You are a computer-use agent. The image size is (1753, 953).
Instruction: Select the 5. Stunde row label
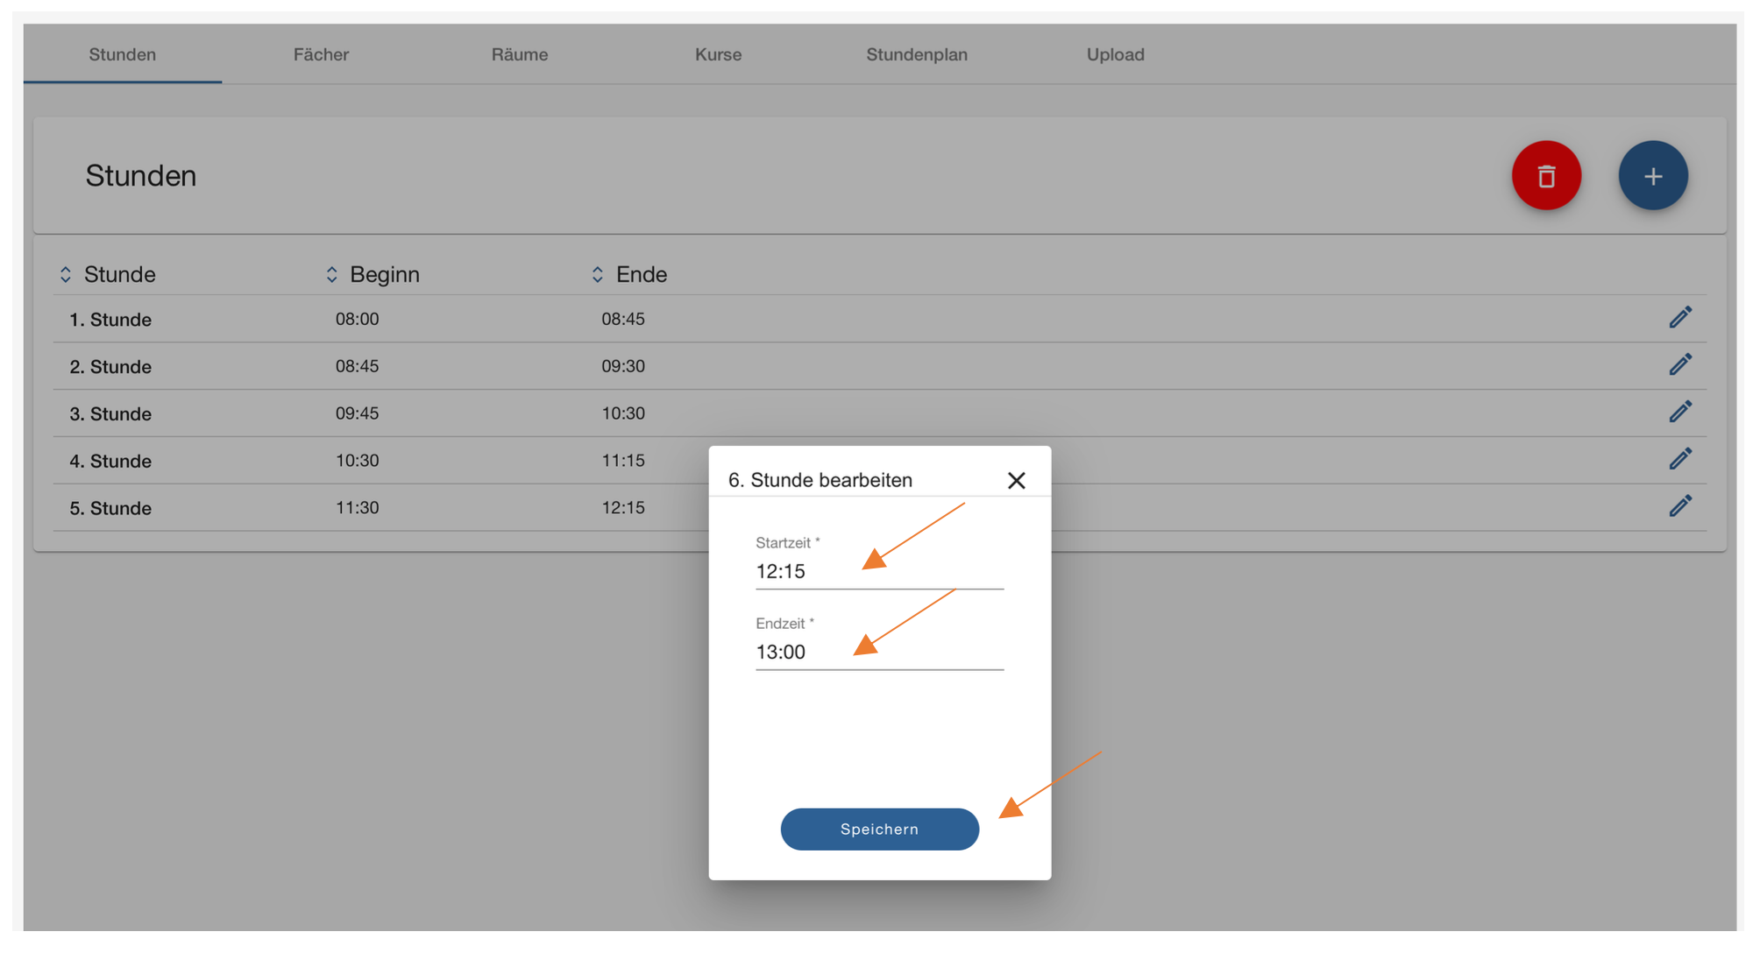point(110,509)
